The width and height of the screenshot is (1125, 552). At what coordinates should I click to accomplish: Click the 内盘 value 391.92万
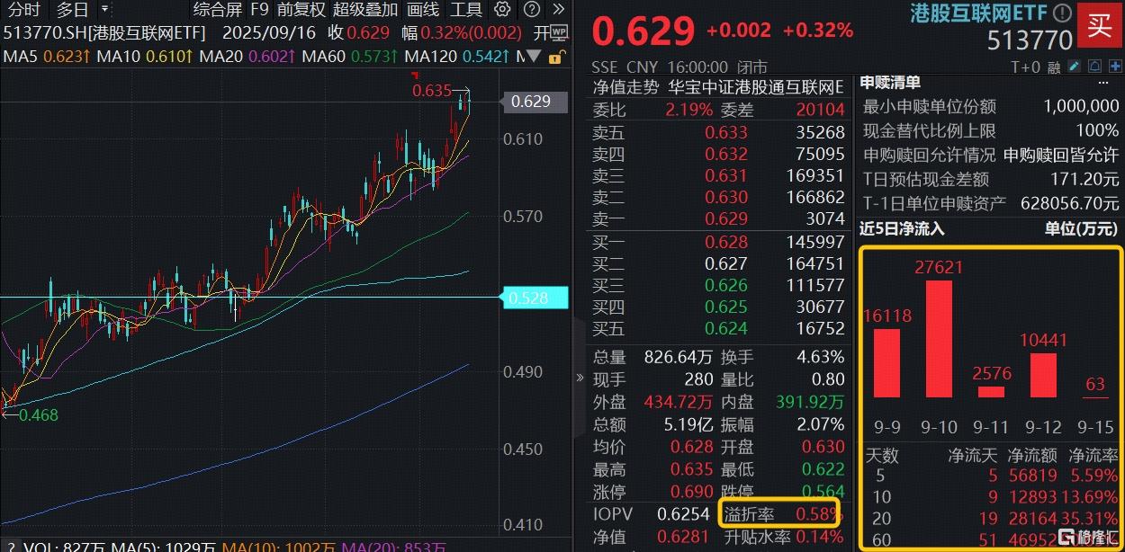810,402
